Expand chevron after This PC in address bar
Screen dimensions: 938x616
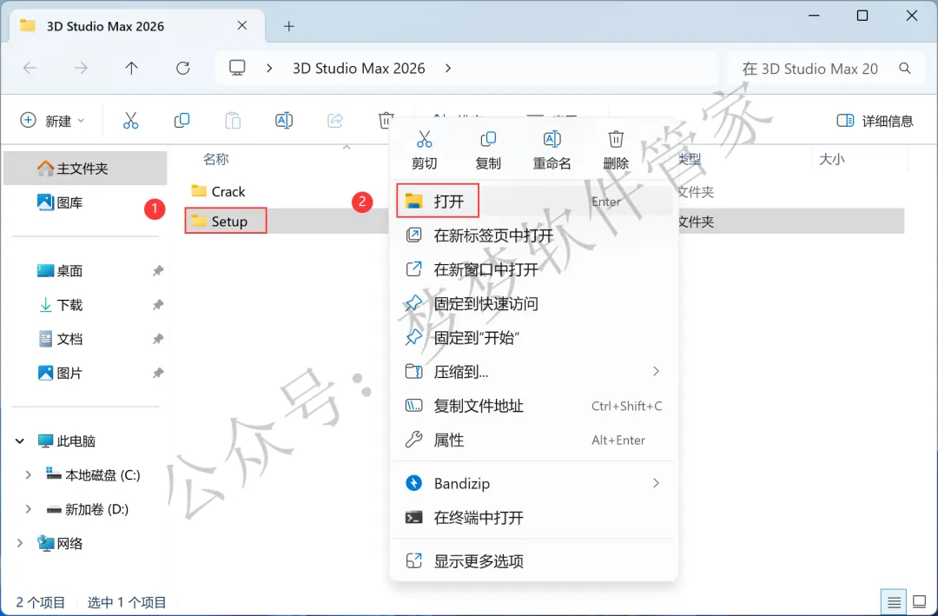coord(269,69)
